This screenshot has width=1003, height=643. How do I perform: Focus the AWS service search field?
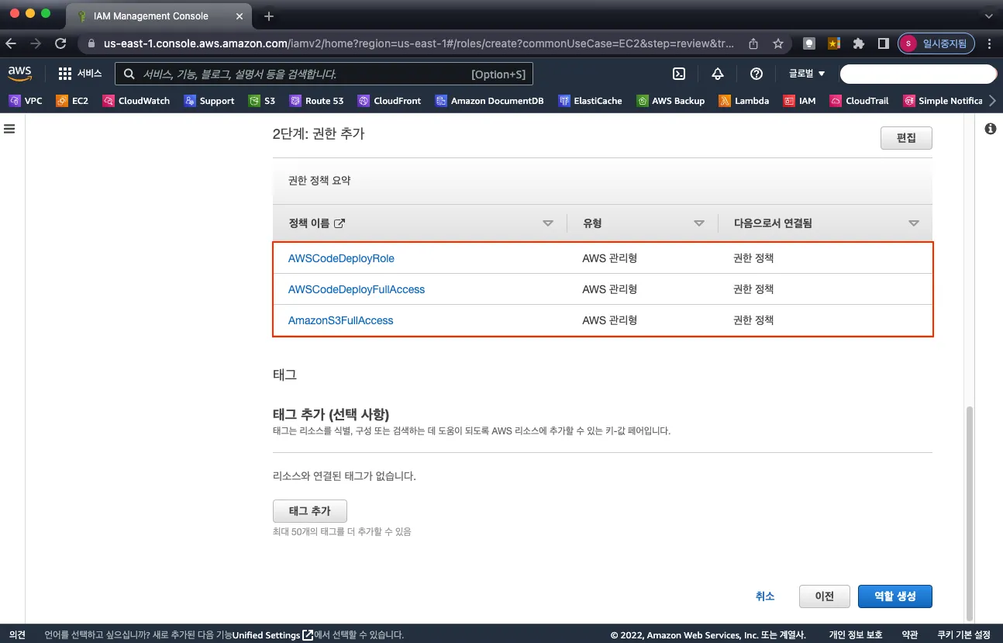coord(324,74)
